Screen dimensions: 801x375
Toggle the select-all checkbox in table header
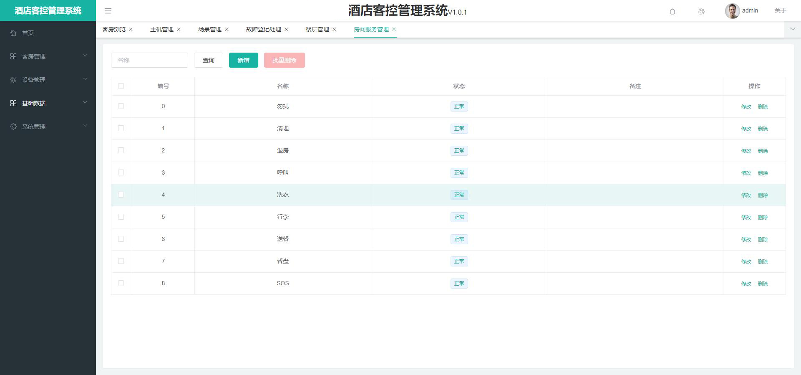121,86
